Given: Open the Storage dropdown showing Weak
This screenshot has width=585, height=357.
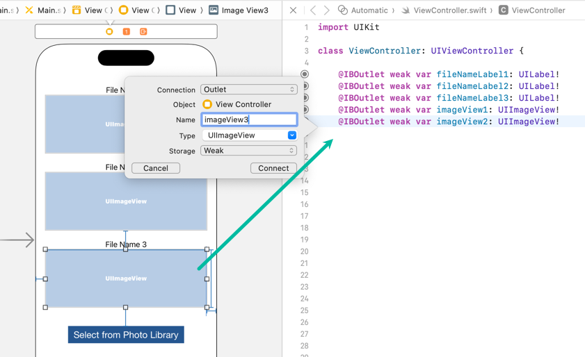Looking at the screenshot, I should point(248,151).
